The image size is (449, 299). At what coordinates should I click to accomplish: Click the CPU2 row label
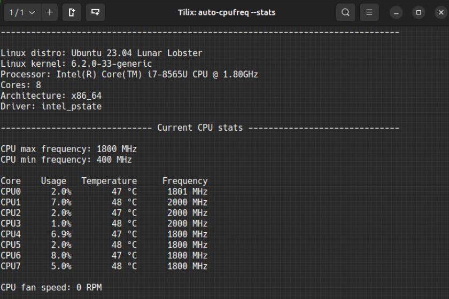tap(11, 213)
